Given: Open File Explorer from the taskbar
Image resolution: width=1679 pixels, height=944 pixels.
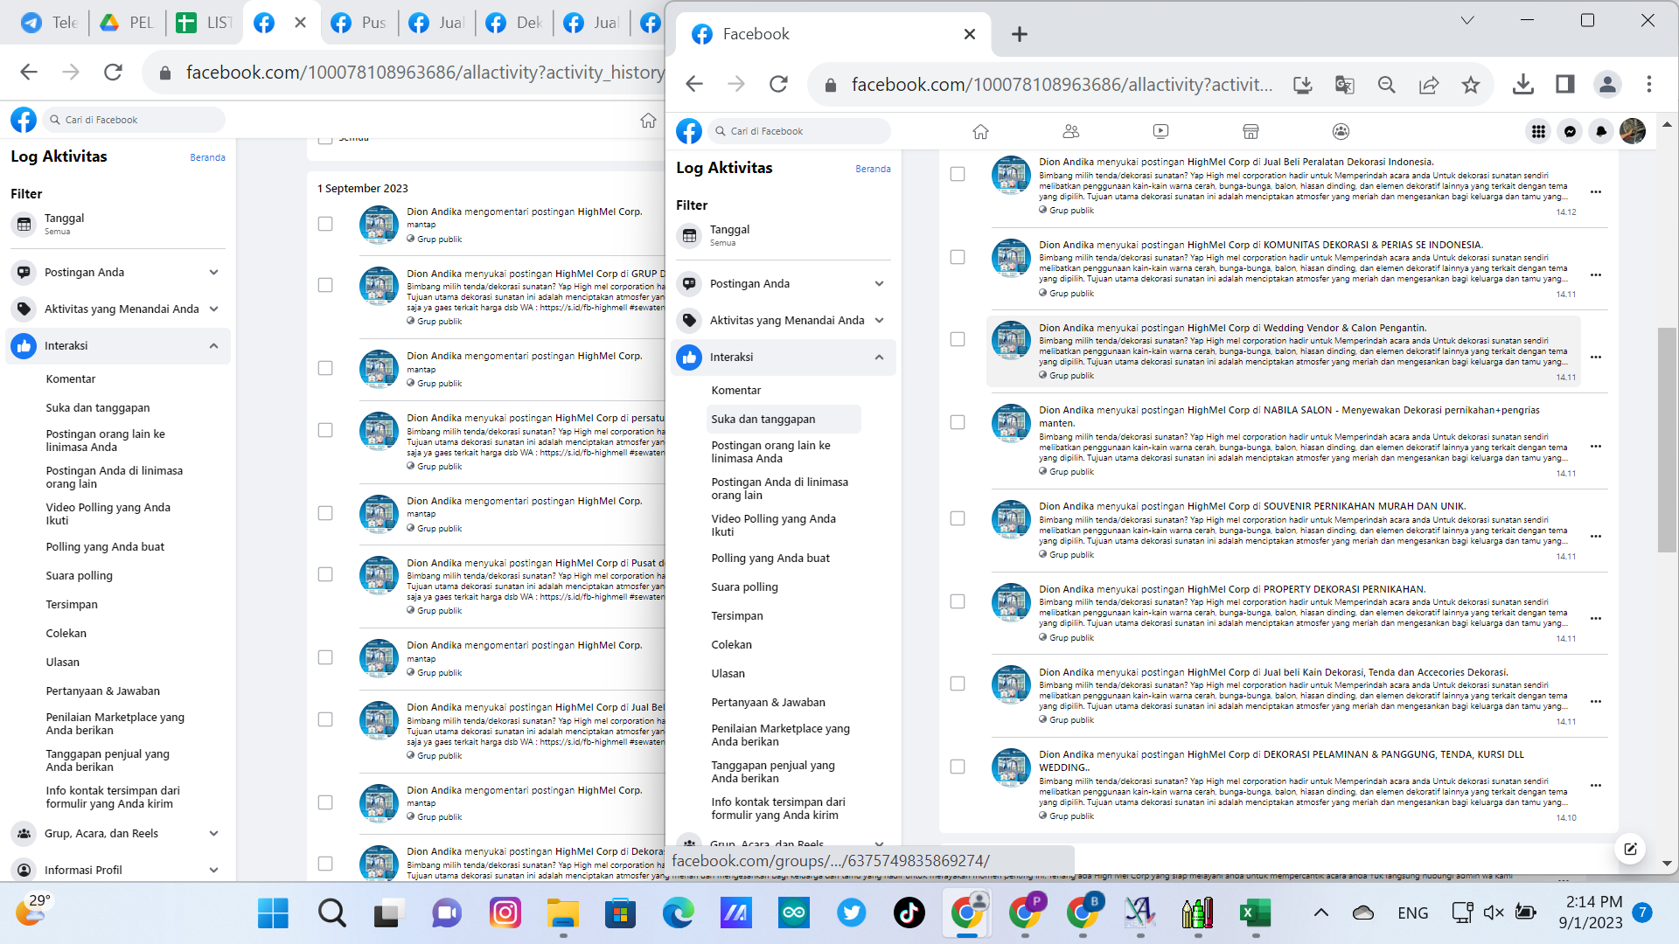Looking at the screenshot, I should tap(563, 913).
